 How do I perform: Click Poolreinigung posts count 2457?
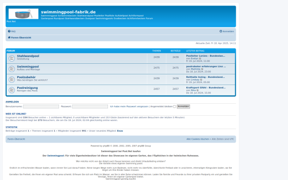(175, 89)
